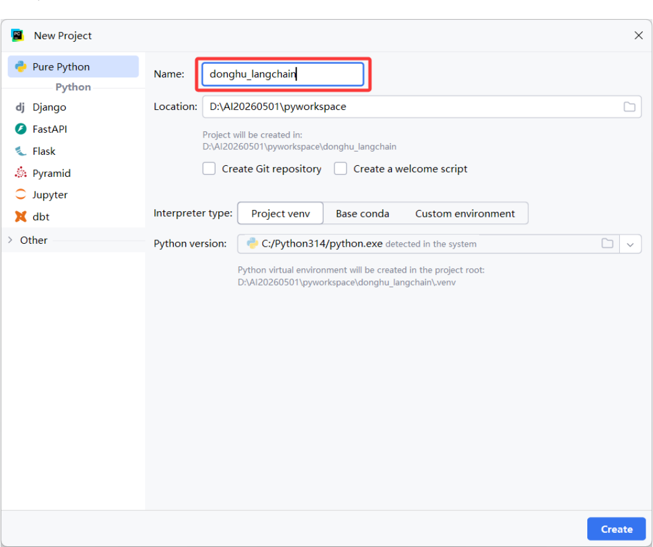
Task: Enable Create Git repository checkbox
Action: coord(209,169)
